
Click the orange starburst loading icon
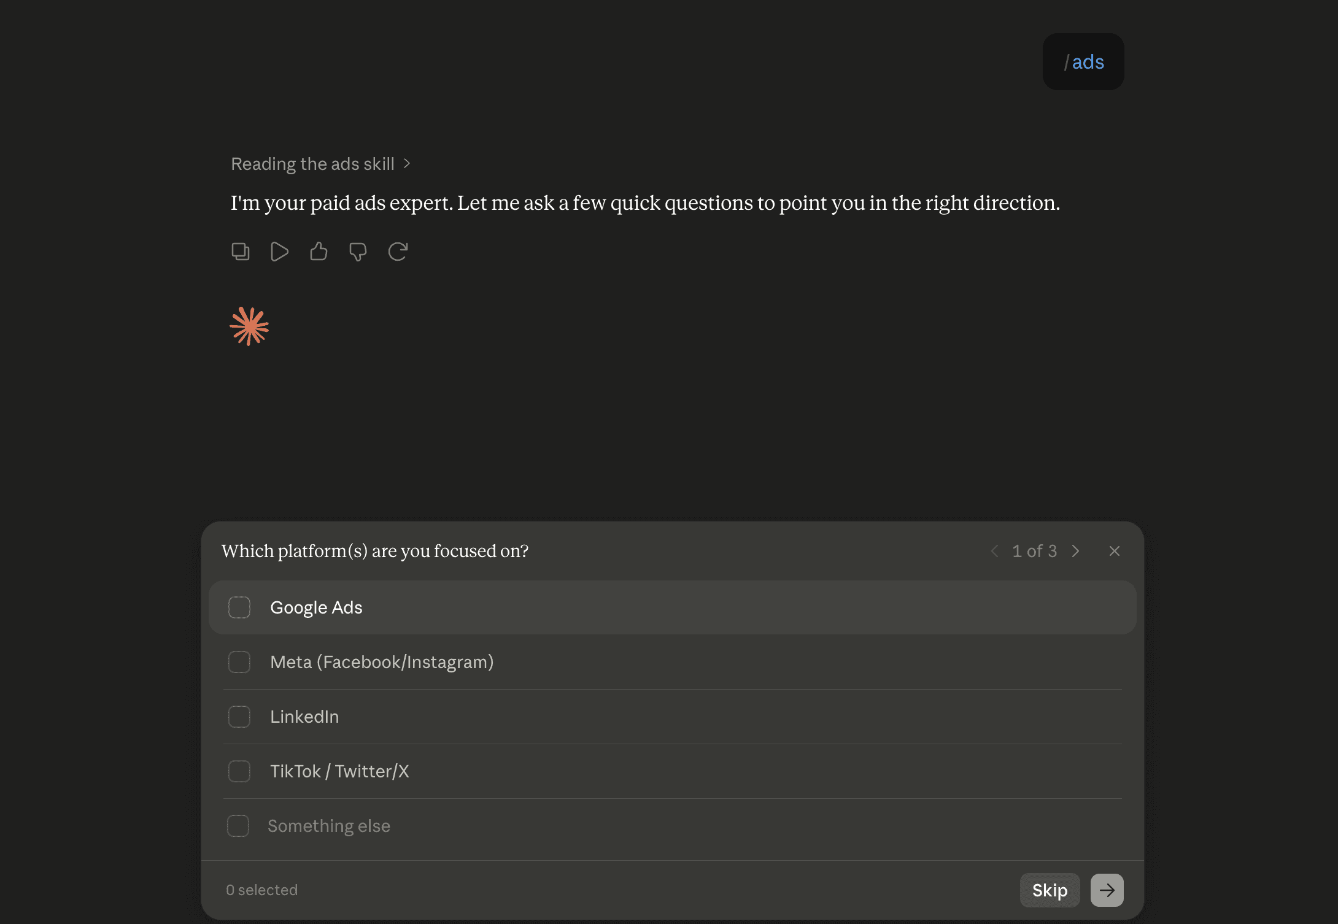tap(249, 326)
